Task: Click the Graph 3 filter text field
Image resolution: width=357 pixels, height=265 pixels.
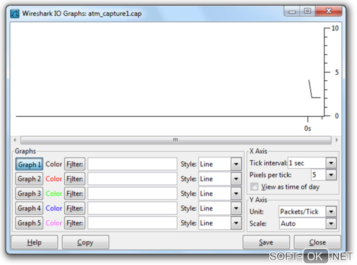Action: (132, 193)
